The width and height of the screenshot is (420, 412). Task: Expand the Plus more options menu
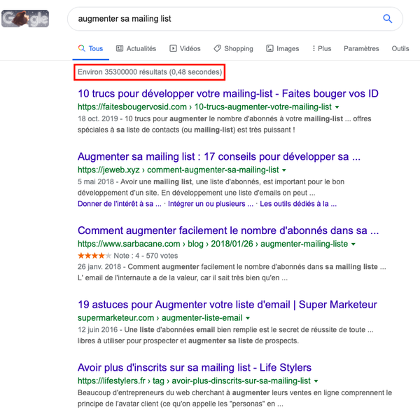[x=322, y=49]
